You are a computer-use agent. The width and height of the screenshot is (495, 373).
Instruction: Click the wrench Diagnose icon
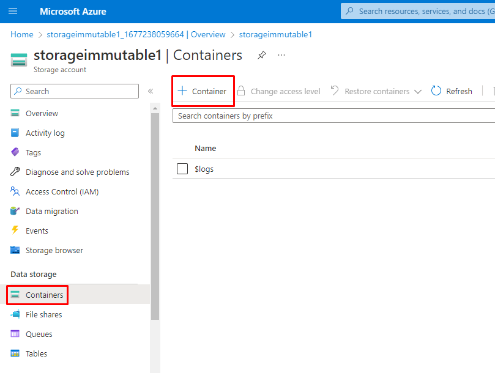[15, 171]
